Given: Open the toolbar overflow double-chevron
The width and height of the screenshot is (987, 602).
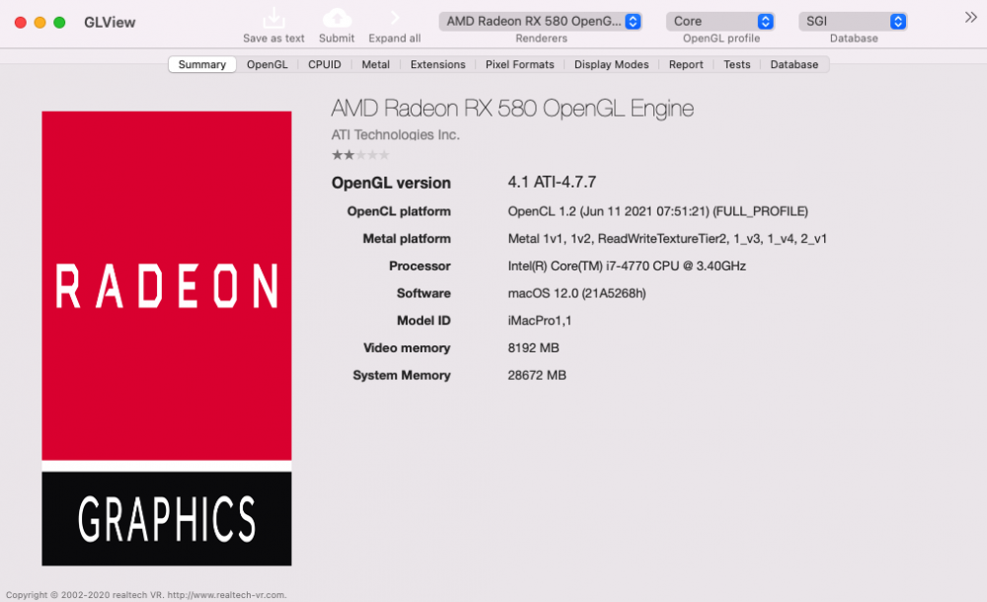Looking at the screenshot, I should point(970,18).
